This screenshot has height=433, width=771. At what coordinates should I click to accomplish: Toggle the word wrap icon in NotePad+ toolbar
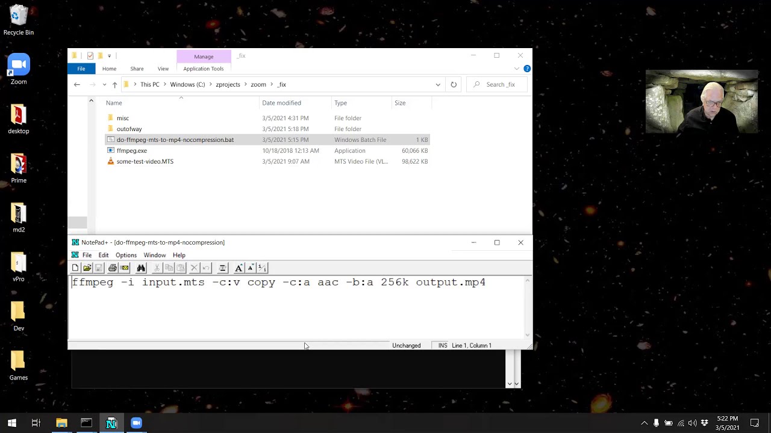(x=222, y=268)
